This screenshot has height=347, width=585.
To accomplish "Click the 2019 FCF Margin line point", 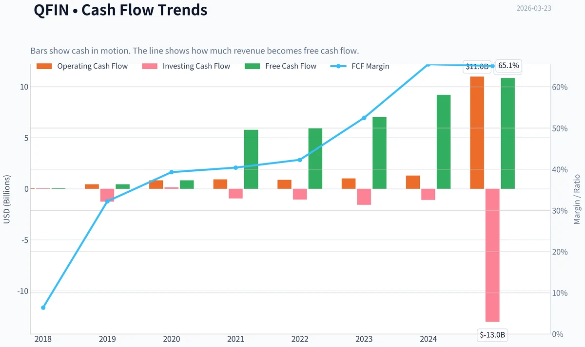I will [107, 201].
